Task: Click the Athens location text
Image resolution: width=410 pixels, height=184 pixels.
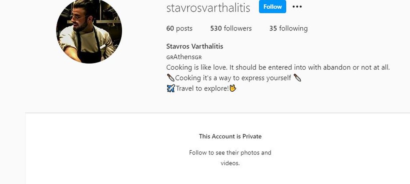Action: pos(184,57)
